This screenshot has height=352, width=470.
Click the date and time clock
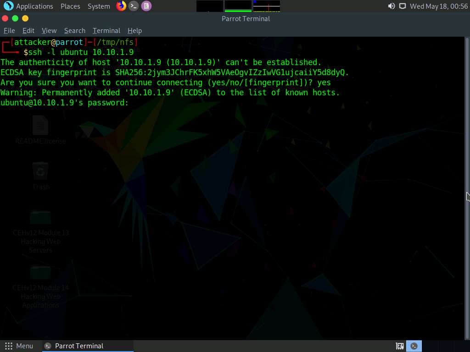(x=438, y=6)
